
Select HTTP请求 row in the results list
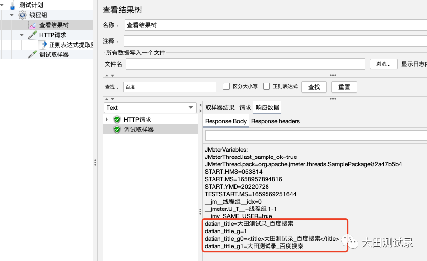point(150,119)
